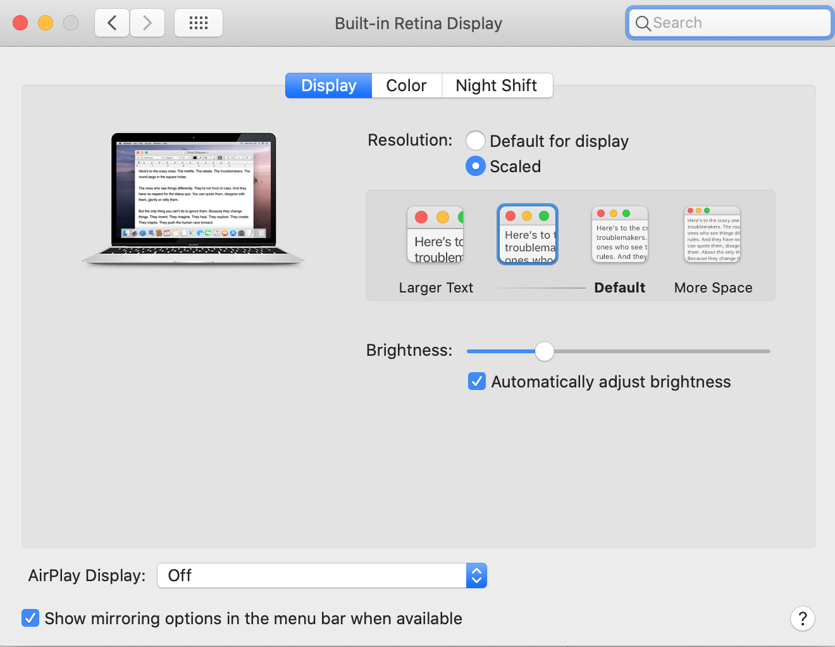Viewport: 835px width, 647px height.
Task: Go forward with the right chevron button
Action: (x=147, y=23)
